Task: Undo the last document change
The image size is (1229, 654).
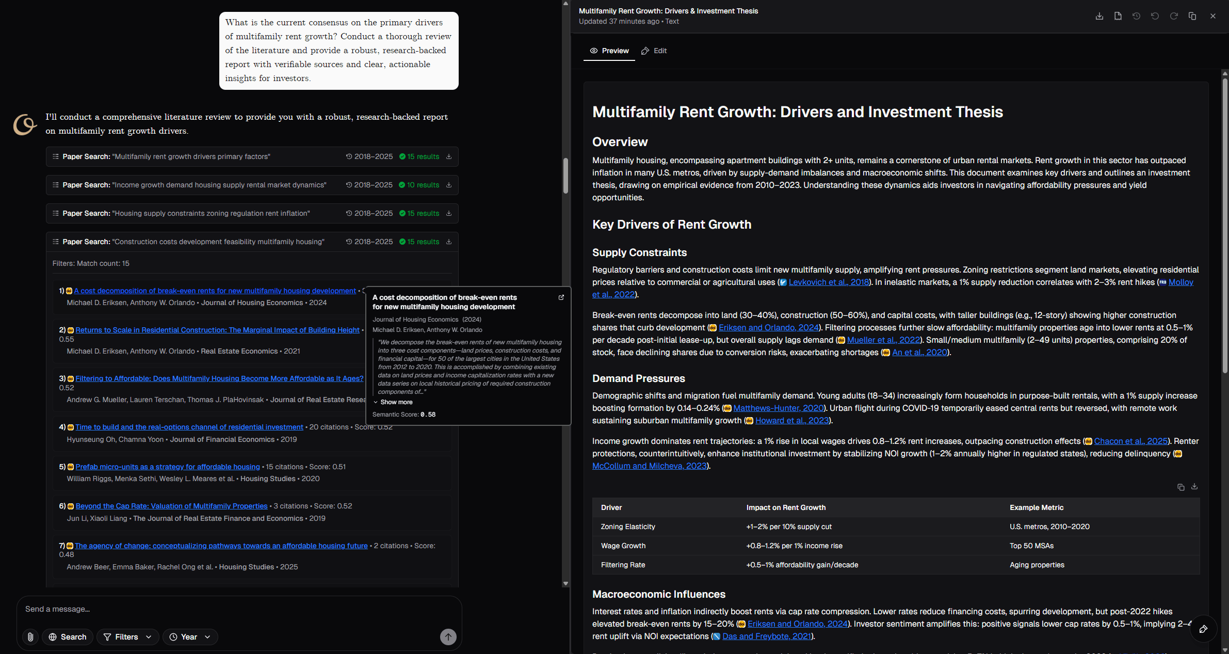Action: (1154, 16)
